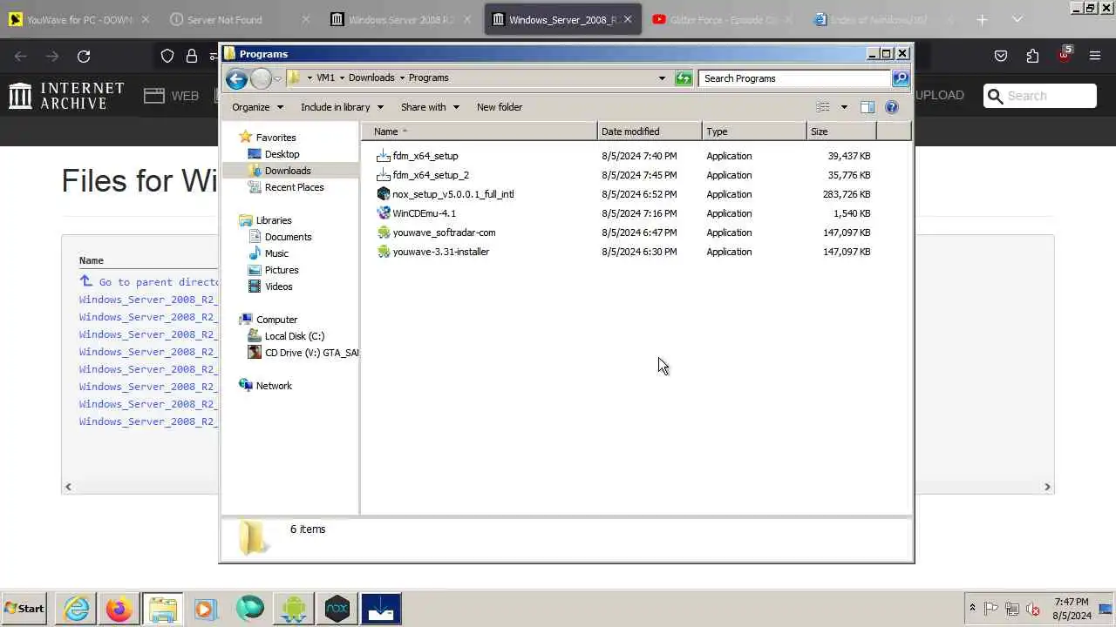
Task: Click page scrollbar right arrow
Action: point(1047,487)
